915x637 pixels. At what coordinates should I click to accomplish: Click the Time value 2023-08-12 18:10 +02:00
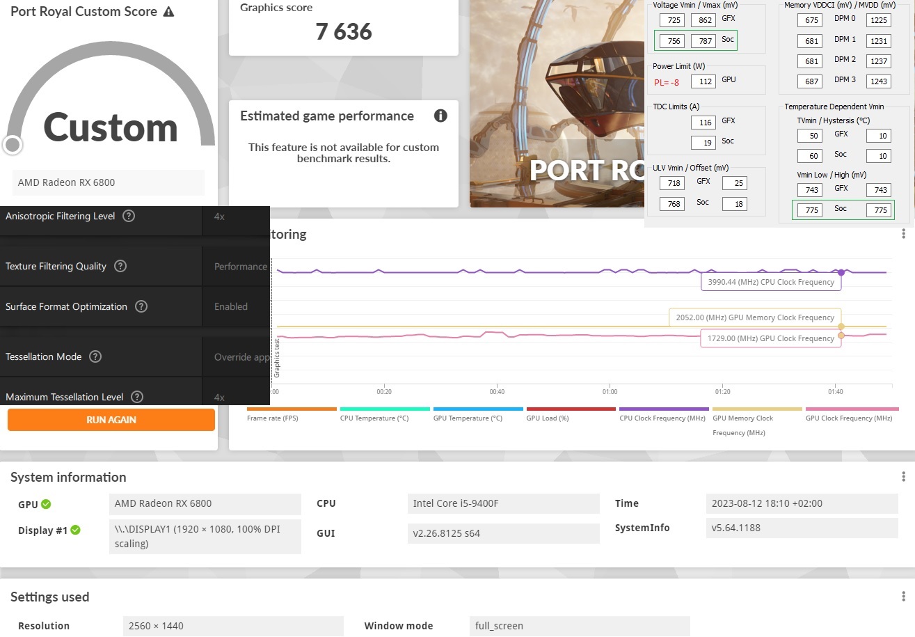[x=802, y=503]
